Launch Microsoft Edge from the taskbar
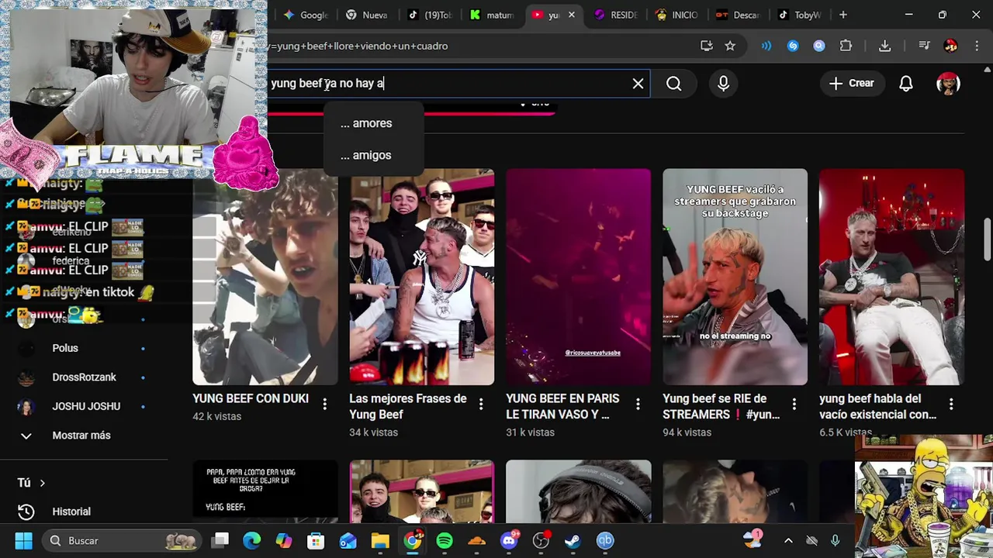This screenshot has width=993, height=558. click(252, 540)
